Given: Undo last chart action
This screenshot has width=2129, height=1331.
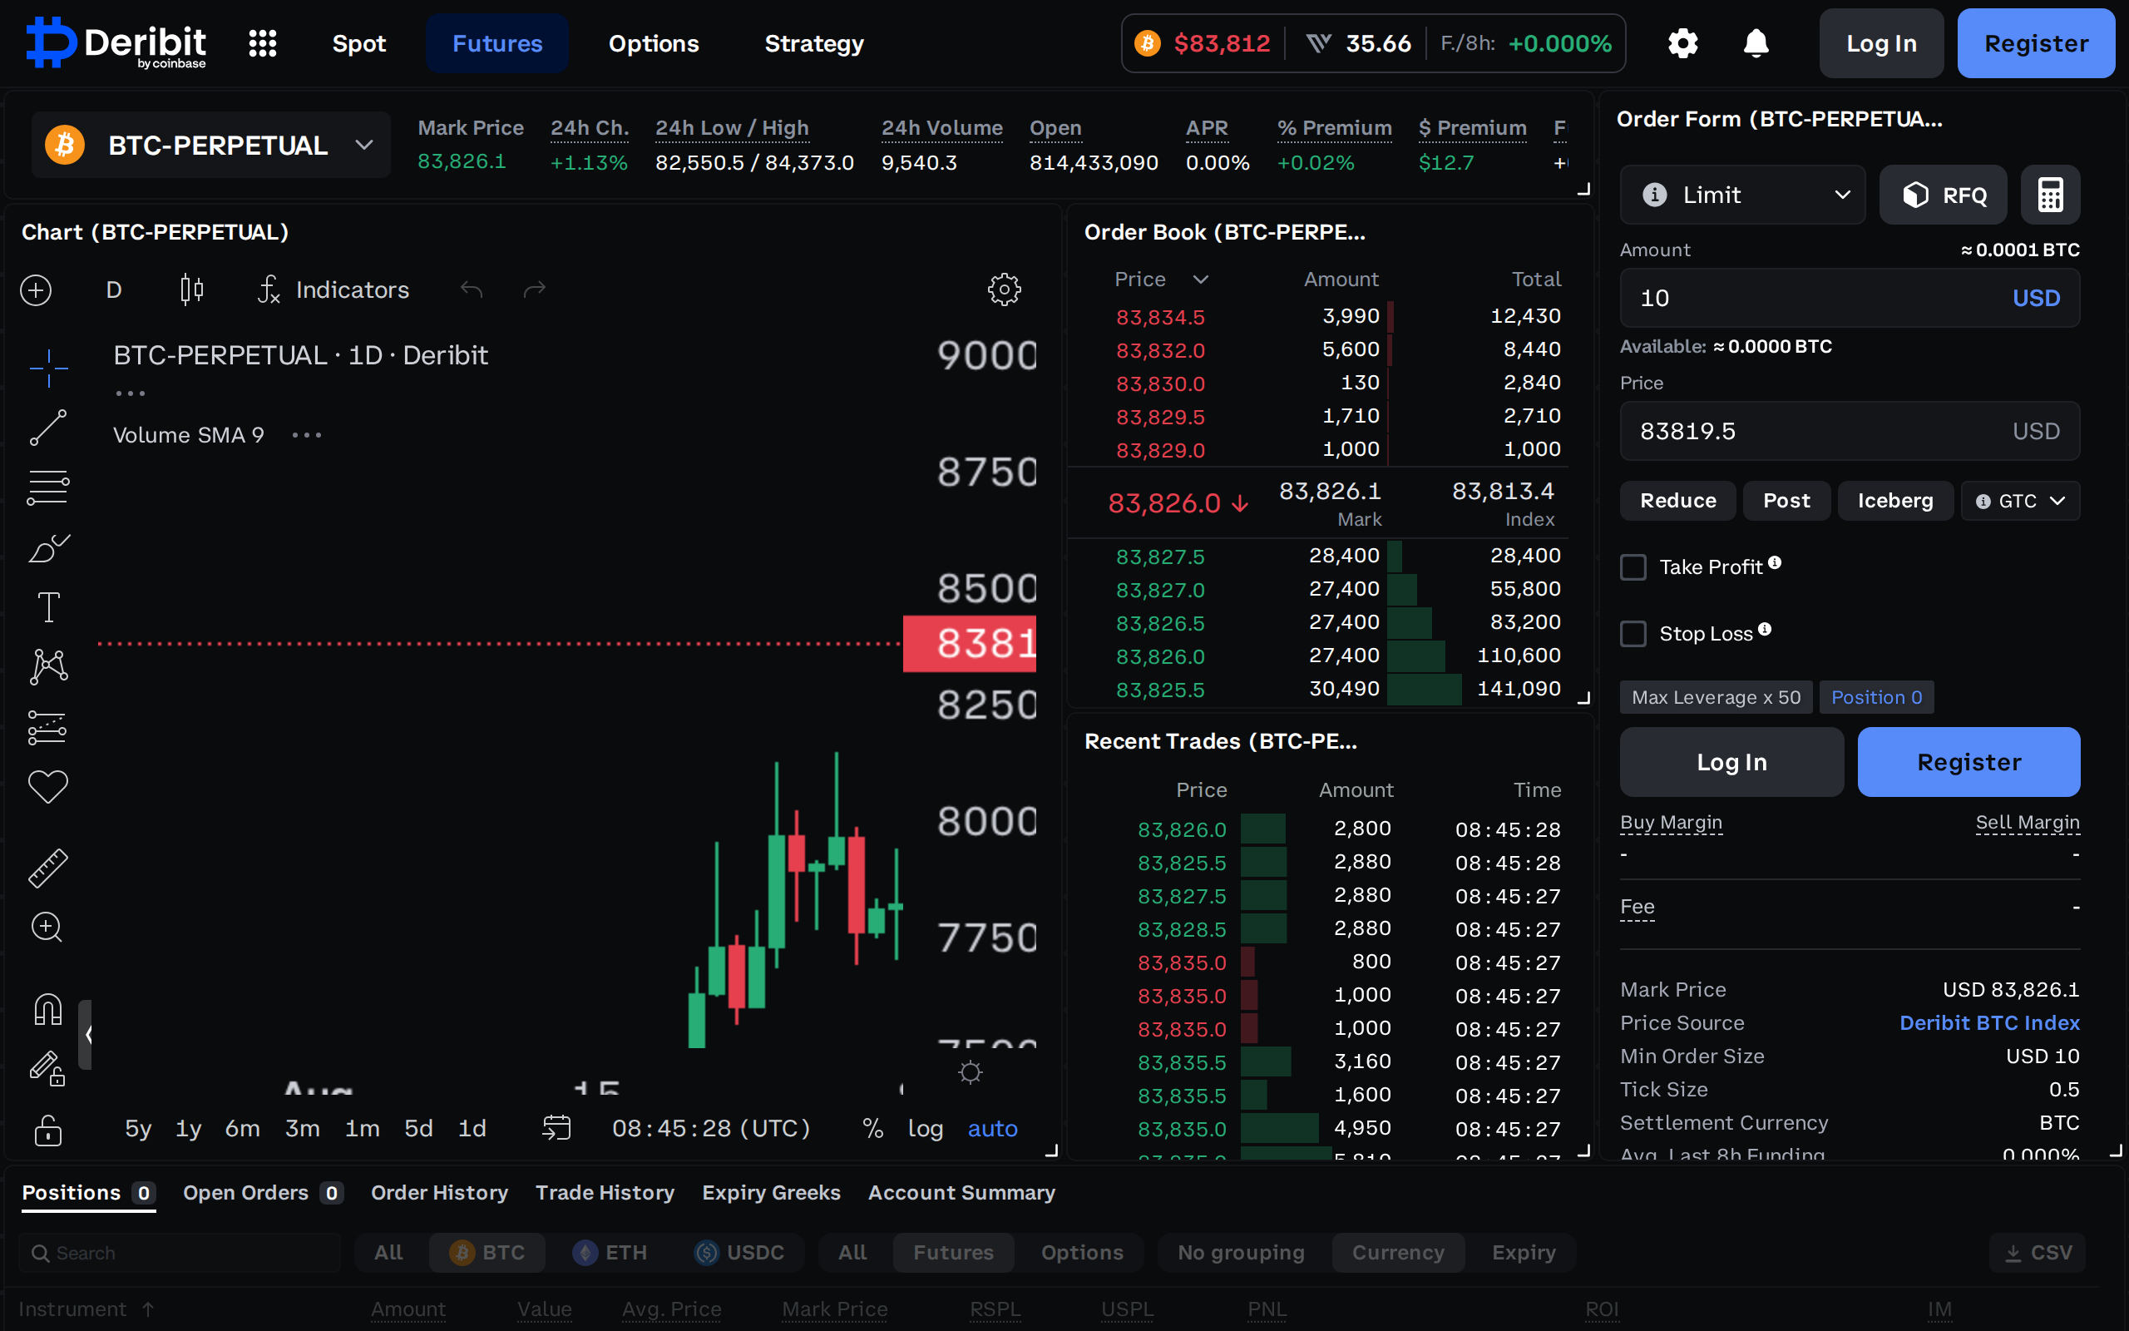Looking at the screenshot, I should click(472, 289).
